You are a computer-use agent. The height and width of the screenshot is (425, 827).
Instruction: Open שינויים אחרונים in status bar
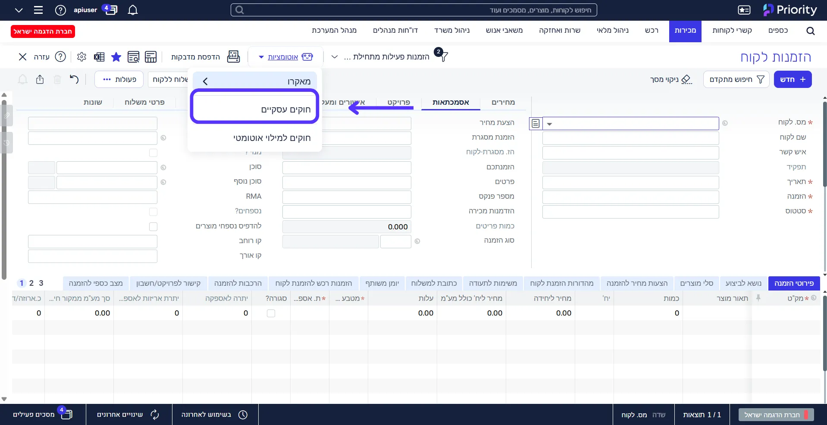coord(129,415)
